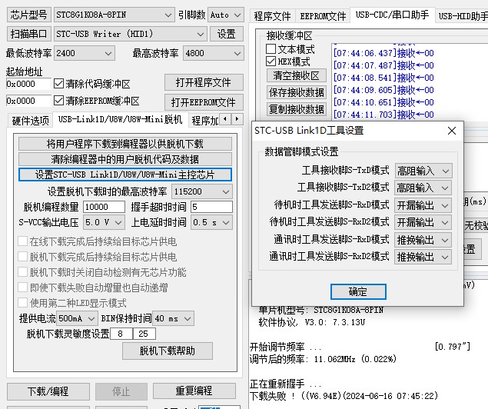Open the BIN保持时间 40 ms dropdown
The height and width of the screenshot is (409, 488).
pos(174,318)
